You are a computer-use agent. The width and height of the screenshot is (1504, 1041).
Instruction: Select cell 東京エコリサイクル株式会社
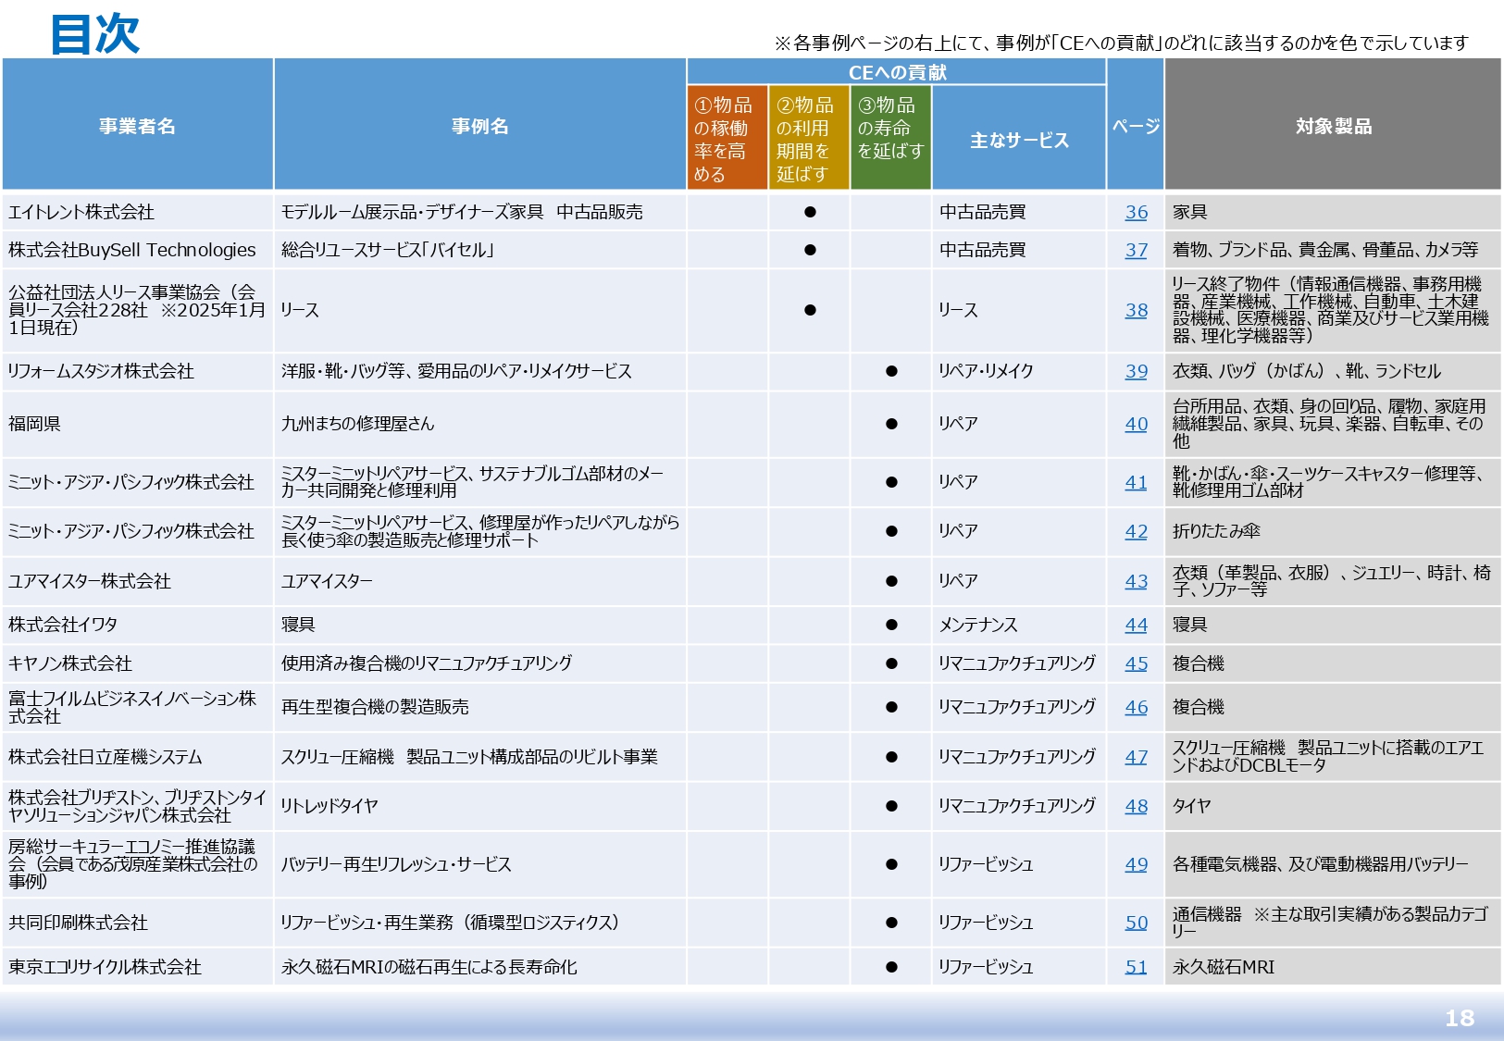[x=137, y=967]
